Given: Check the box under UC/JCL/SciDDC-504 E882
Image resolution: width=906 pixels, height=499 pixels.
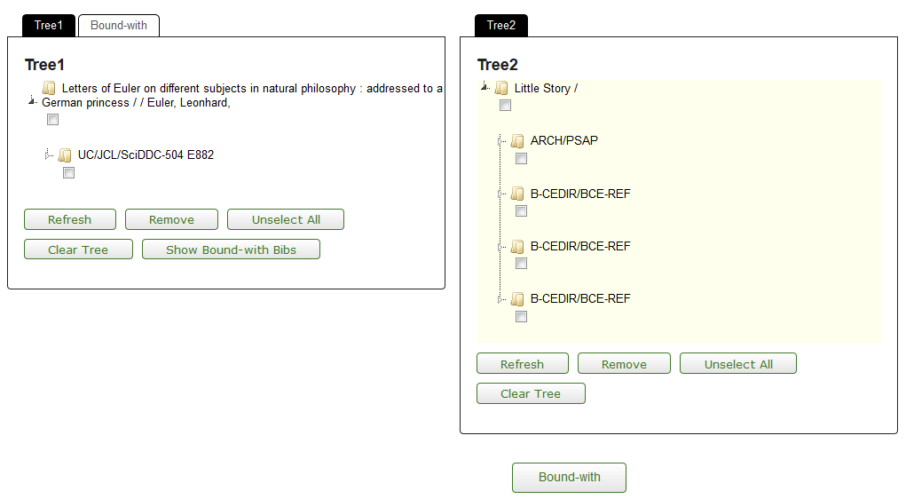Looking at the screenshot, I should tap(68, 173).
